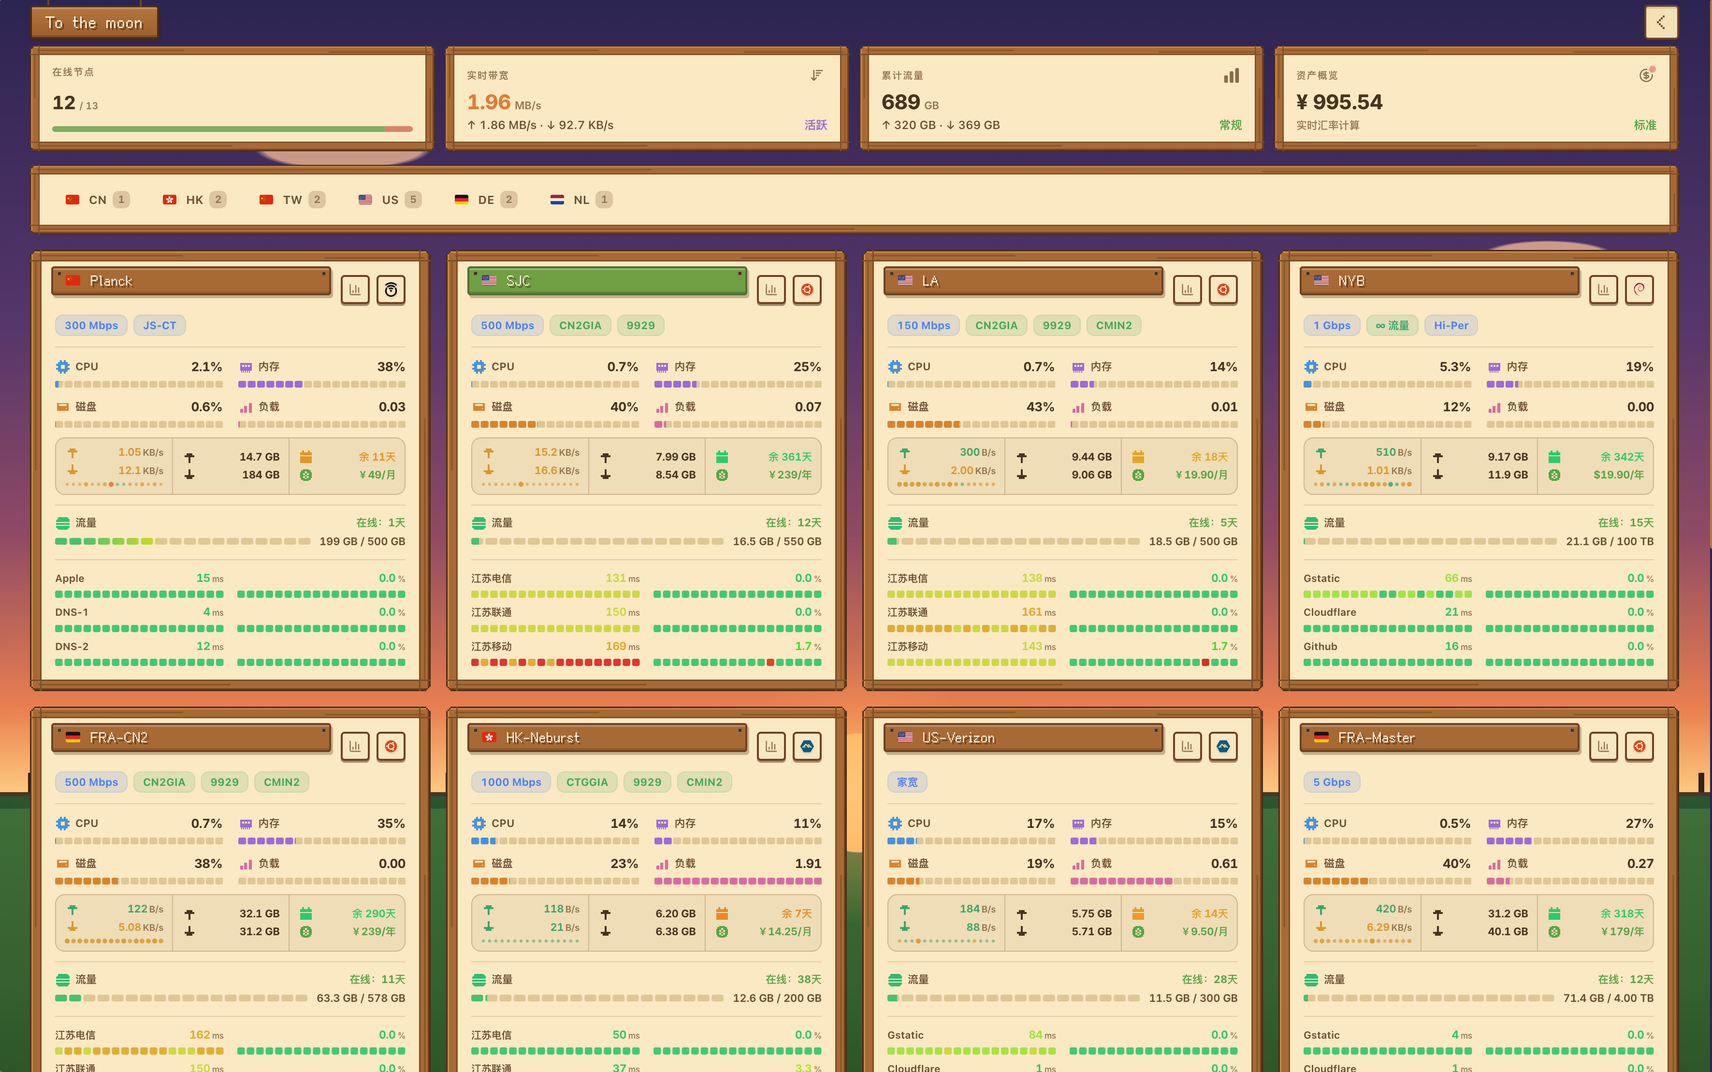
Task: Open the chart icon on Planck card
Action: [x=355, y=290]
